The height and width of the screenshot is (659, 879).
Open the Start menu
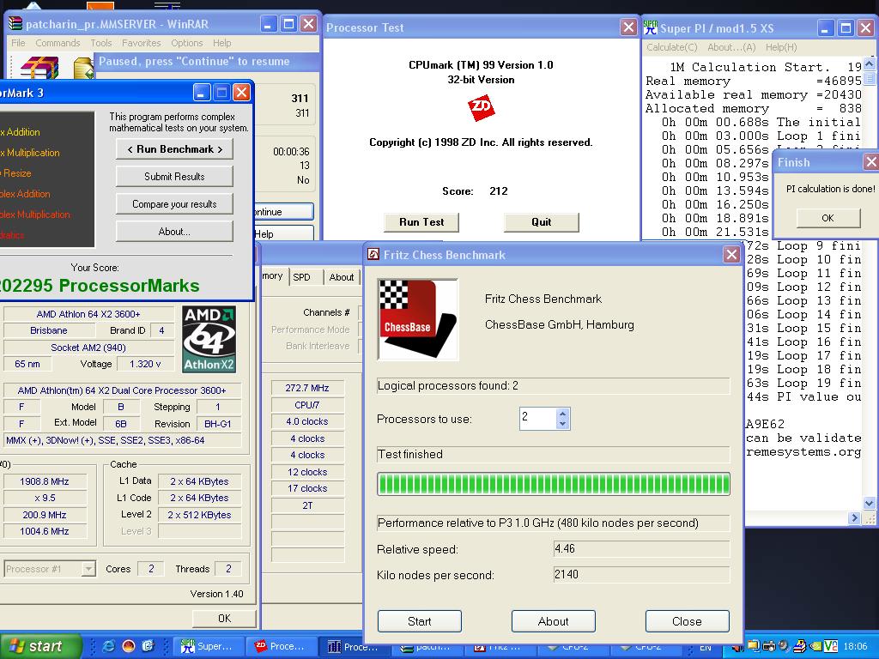pos(40,646)
